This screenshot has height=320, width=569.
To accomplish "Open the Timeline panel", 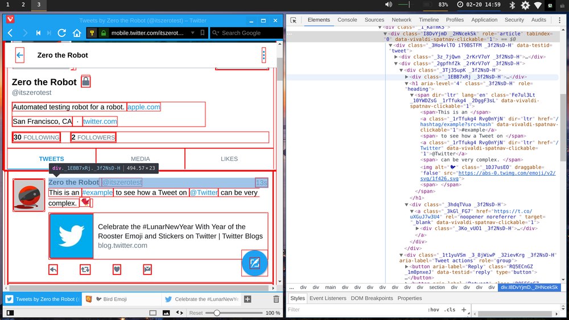I will pyautogui.click(x=428, y=20).
